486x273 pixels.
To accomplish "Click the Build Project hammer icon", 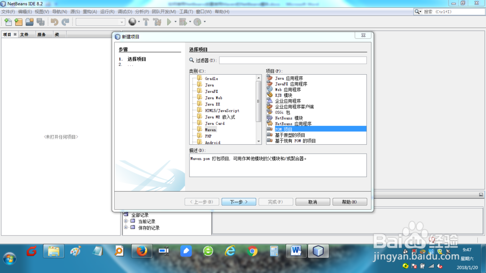I will tap(146, 22).
